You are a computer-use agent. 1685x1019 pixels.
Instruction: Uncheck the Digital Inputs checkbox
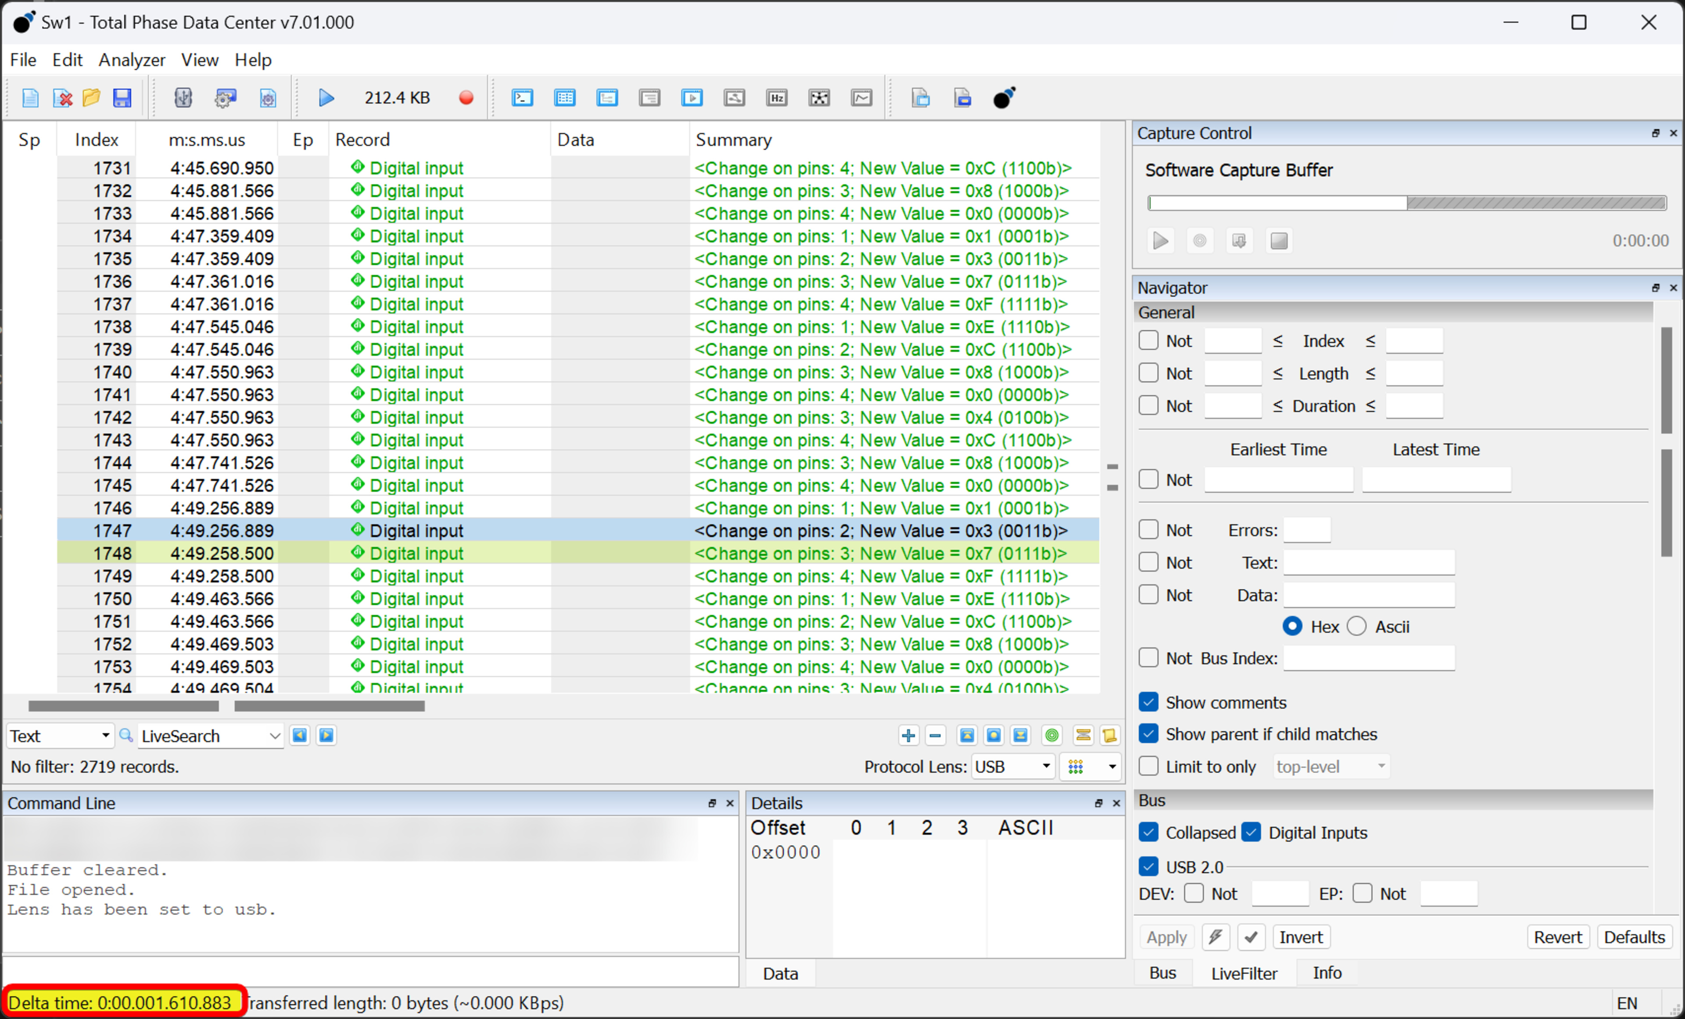tap(1251, 833)
